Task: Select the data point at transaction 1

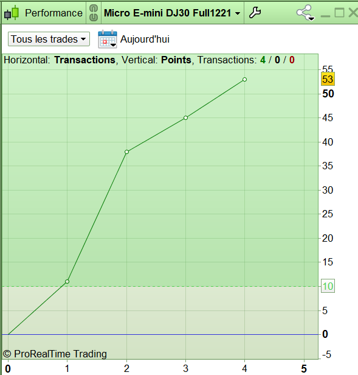Action: pyautogui.click(x=67, y=281)
